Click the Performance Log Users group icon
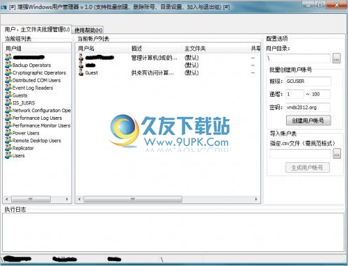348x266 pixels. pos(8,118)
